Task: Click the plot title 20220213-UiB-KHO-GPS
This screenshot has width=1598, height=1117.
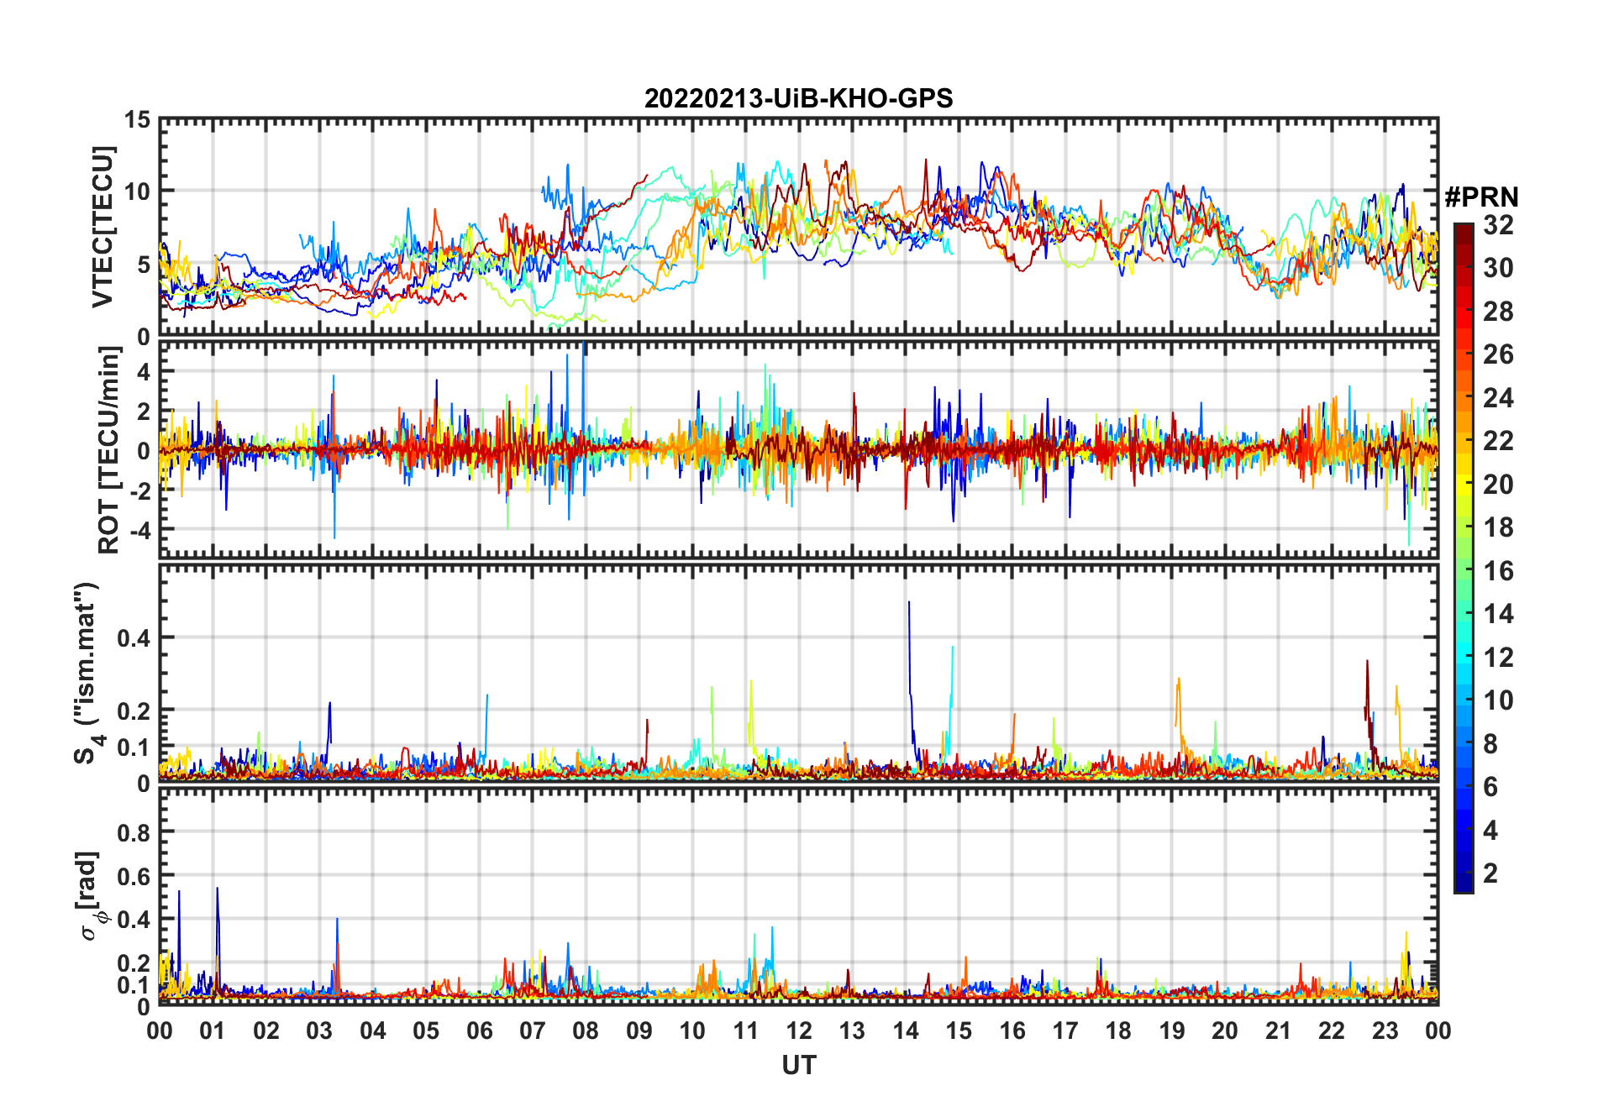Action: click(x=798, y=98)
